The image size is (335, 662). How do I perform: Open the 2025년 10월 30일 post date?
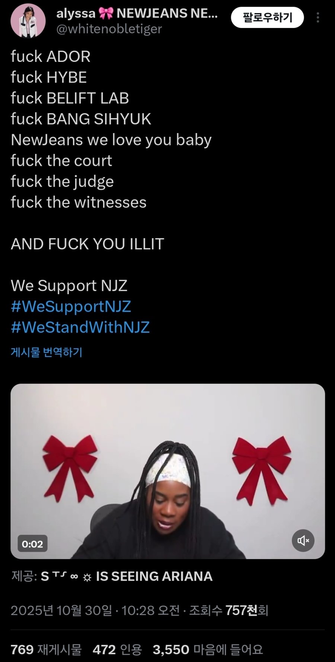pos(61,611)
